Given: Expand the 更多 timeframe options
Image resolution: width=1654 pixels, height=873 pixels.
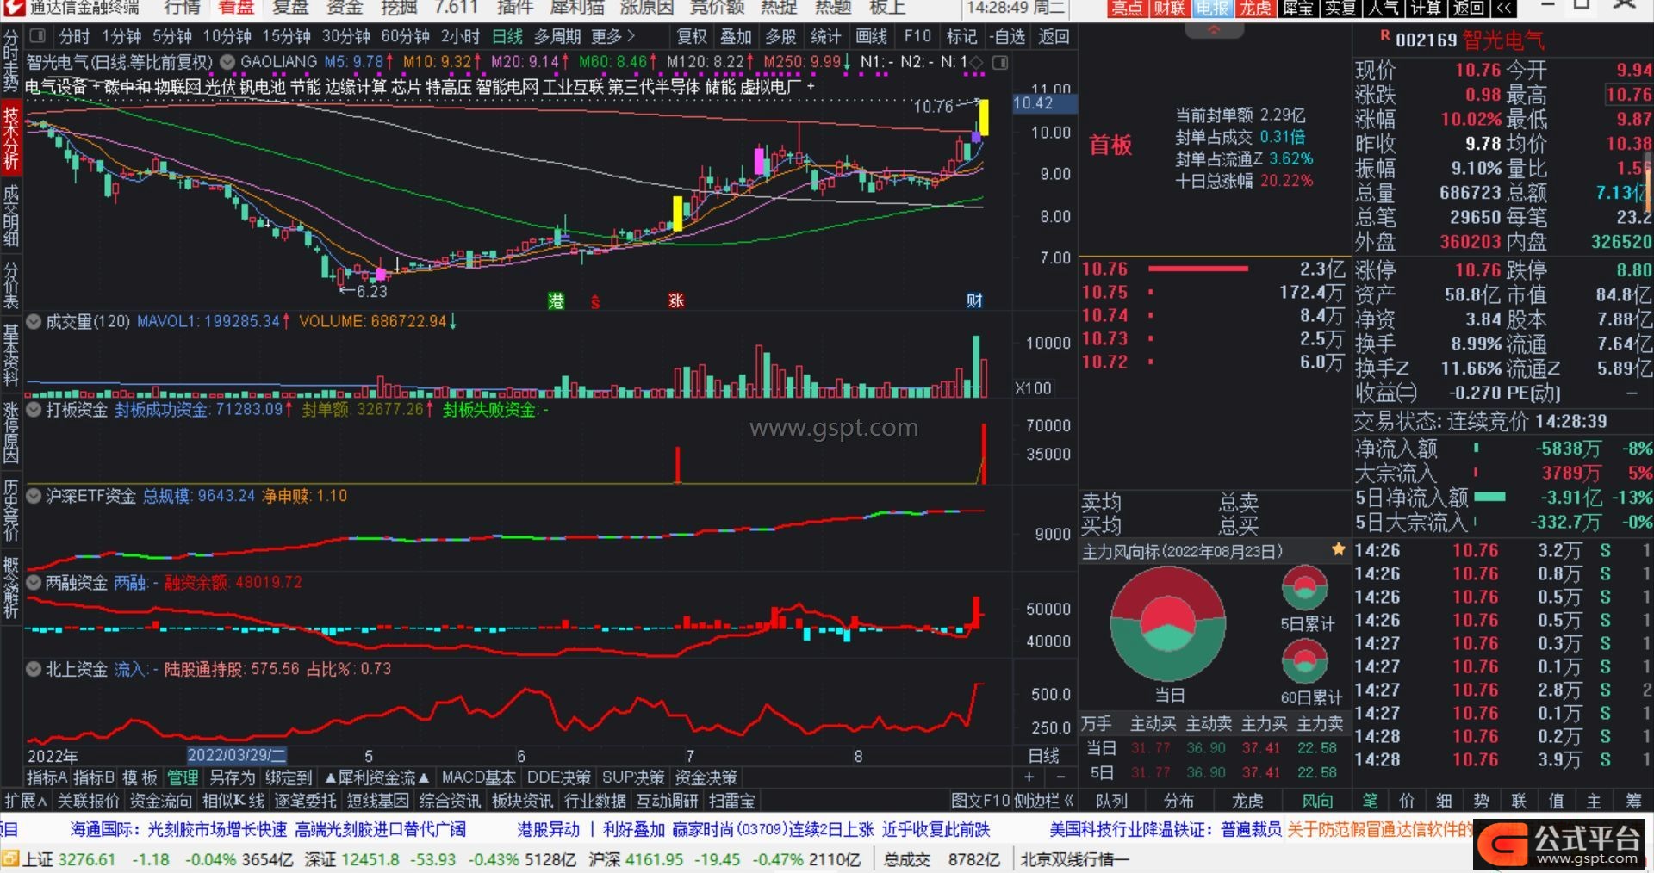Looking at the screenshot, I should [x=612, y=36].
